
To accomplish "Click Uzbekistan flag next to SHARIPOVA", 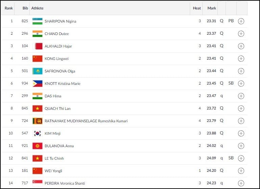I will pyautogui.click(x=37, y=21).
